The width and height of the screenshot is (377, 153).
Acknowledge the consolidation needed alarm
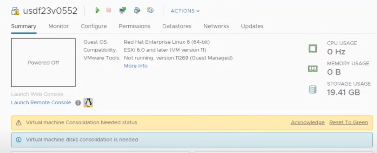pyautogui.click(x=308, y=122)
